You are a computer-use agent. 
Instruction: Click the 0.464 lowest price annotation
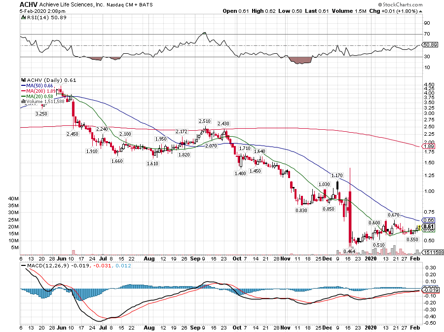coord(349,251)
